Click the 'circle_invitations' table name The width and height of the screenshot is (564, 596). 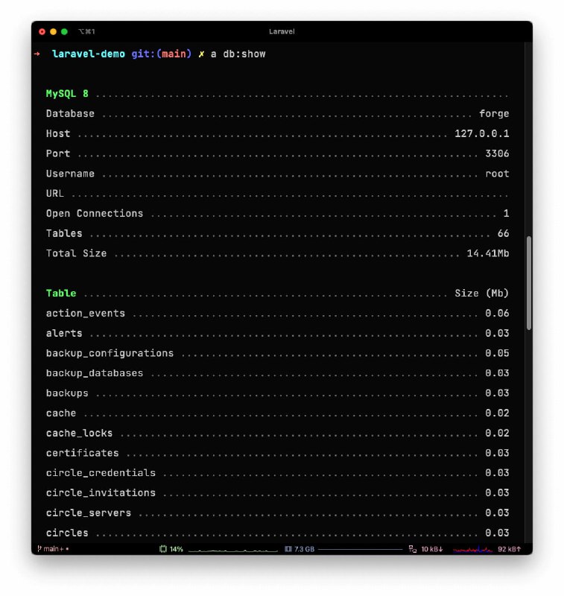[101, 492]
